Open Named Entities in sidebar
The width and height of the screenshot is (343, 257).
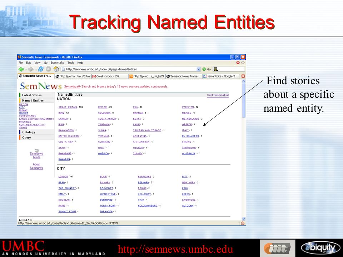(x=33, y=101)
